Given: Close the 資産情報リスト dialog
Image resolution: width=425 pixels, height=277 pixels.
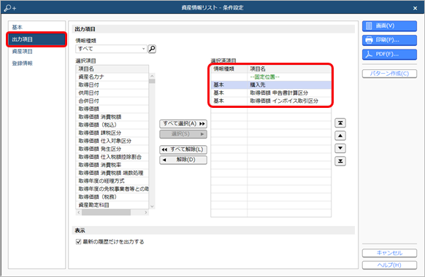Looking at the screenshot, I should [415, 8].
